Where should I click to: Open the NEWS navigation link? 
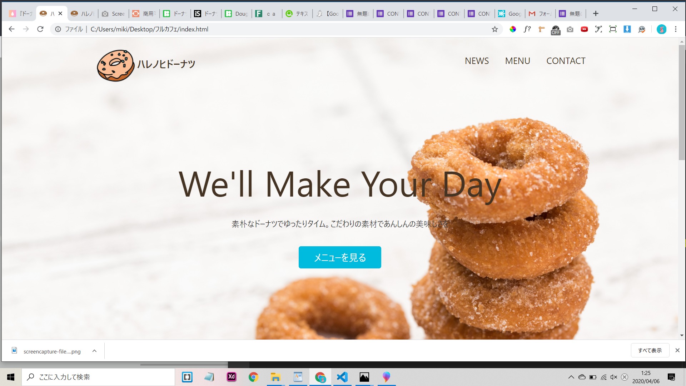(477, 61)
